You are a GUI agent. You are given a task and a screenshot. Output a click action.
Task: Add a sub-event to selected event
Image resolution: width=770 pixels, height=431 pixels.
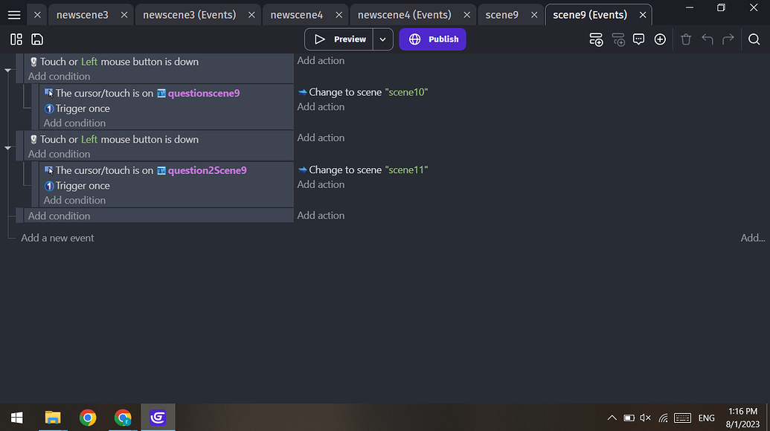[617, 39]
